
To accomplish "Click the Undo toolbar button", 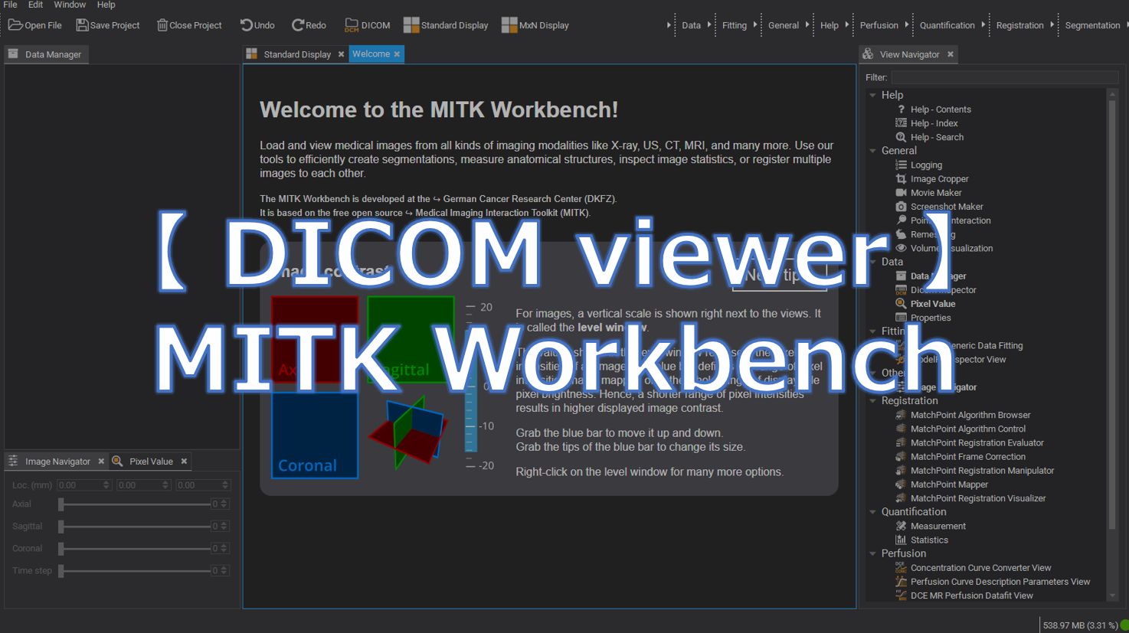I will (257, 24).
